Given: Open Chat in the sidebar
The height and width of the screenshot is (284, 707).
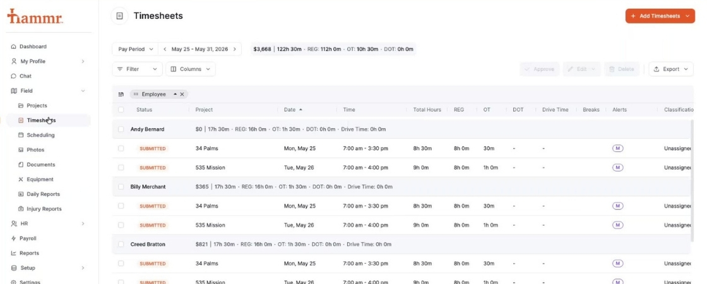Looking at the screenshot, I should [25, 76].
